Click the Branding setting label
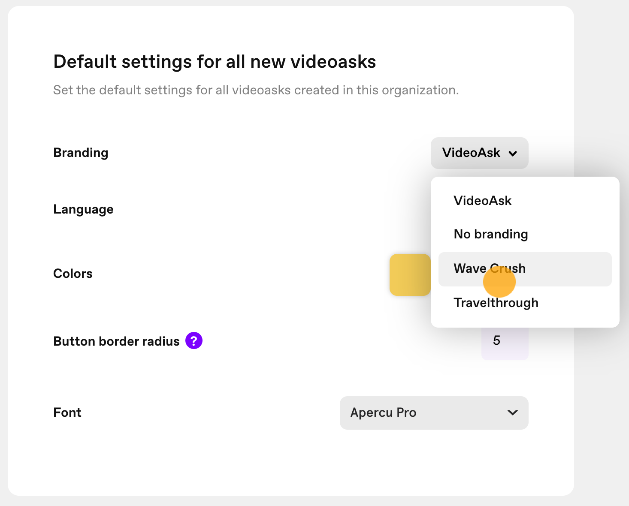 [x=81, y=153]
